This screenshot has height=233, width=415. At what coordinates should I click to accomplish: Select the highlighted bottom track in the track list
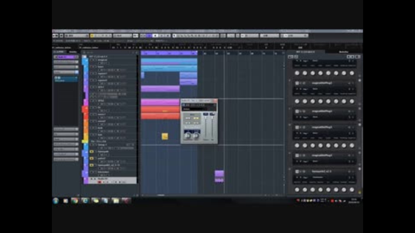click(x=112, y=180)
